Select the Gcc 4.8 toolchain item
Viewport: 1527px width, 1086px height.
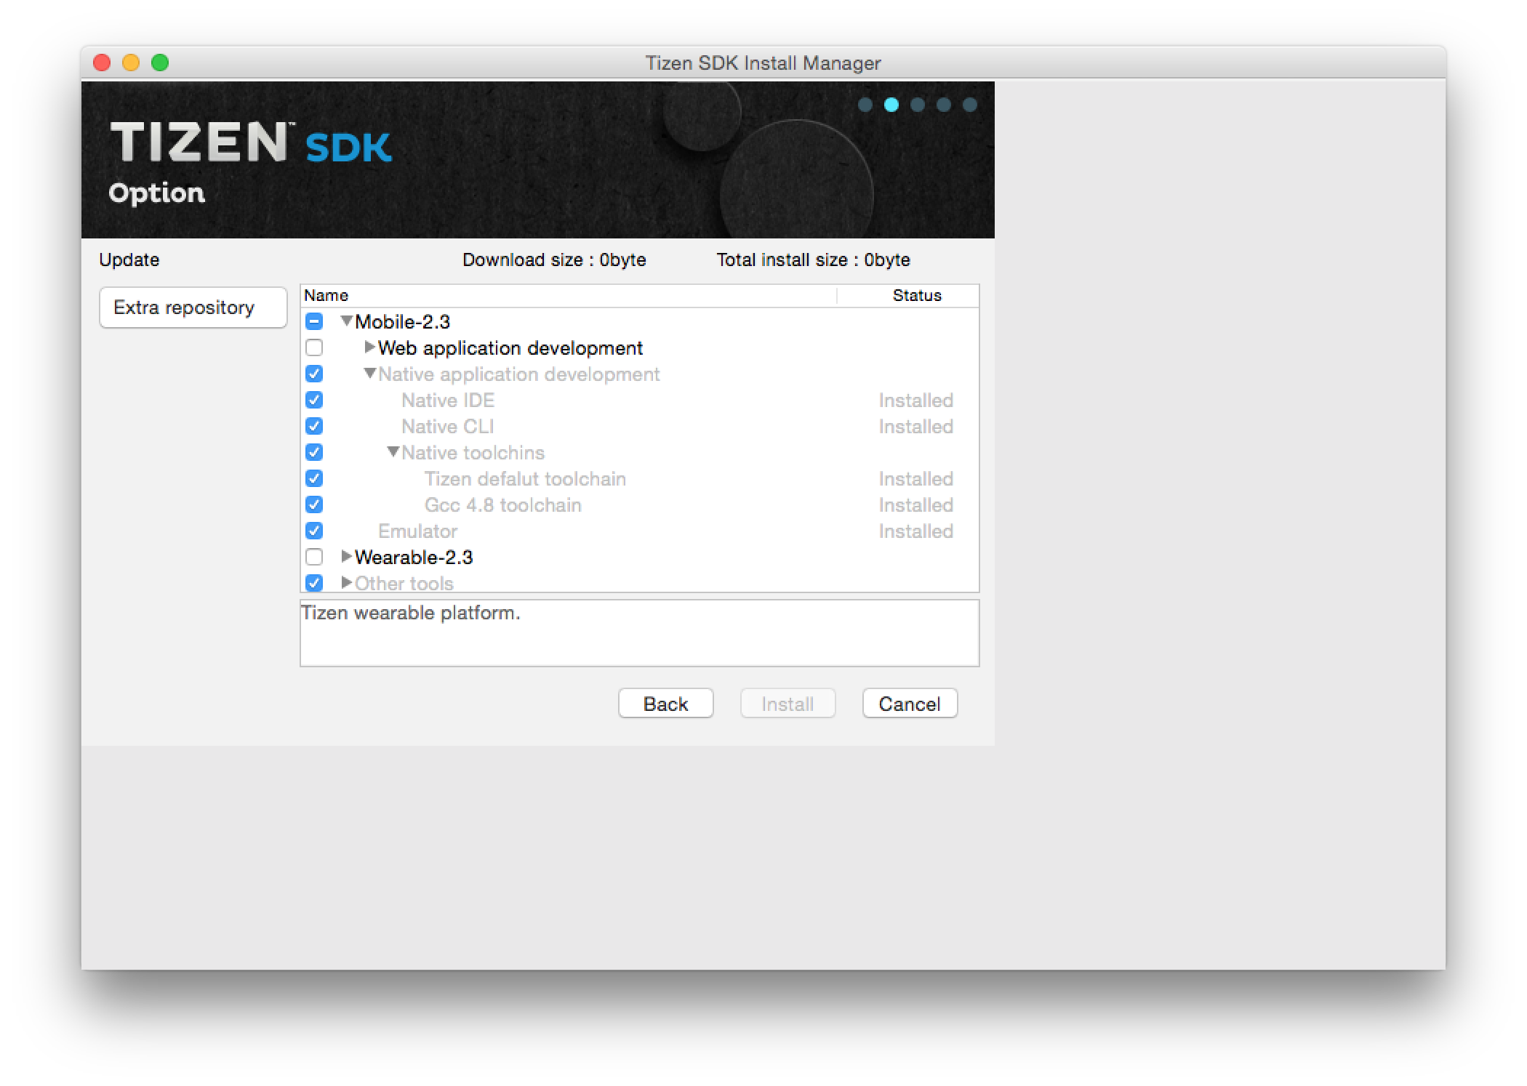502,505
